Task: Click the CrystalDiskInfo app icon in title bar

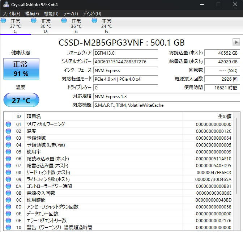Action: (6, 4)
